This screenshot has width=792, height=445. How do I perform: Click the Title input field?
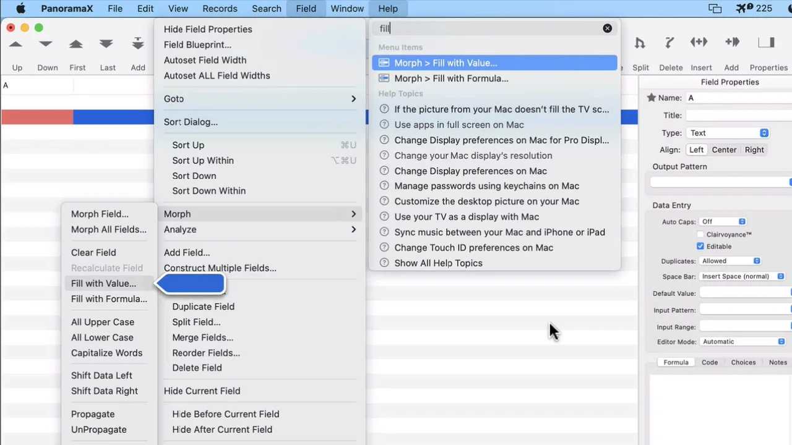739,116
